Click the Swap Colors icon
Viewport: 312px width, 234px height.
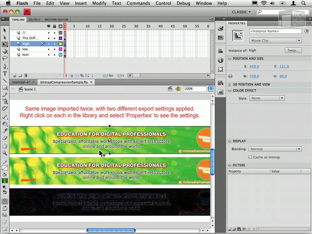point(4,192)
